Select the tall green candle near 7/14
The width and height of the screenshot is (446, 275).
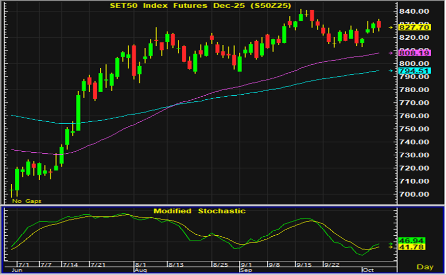(x=78, y=112)
